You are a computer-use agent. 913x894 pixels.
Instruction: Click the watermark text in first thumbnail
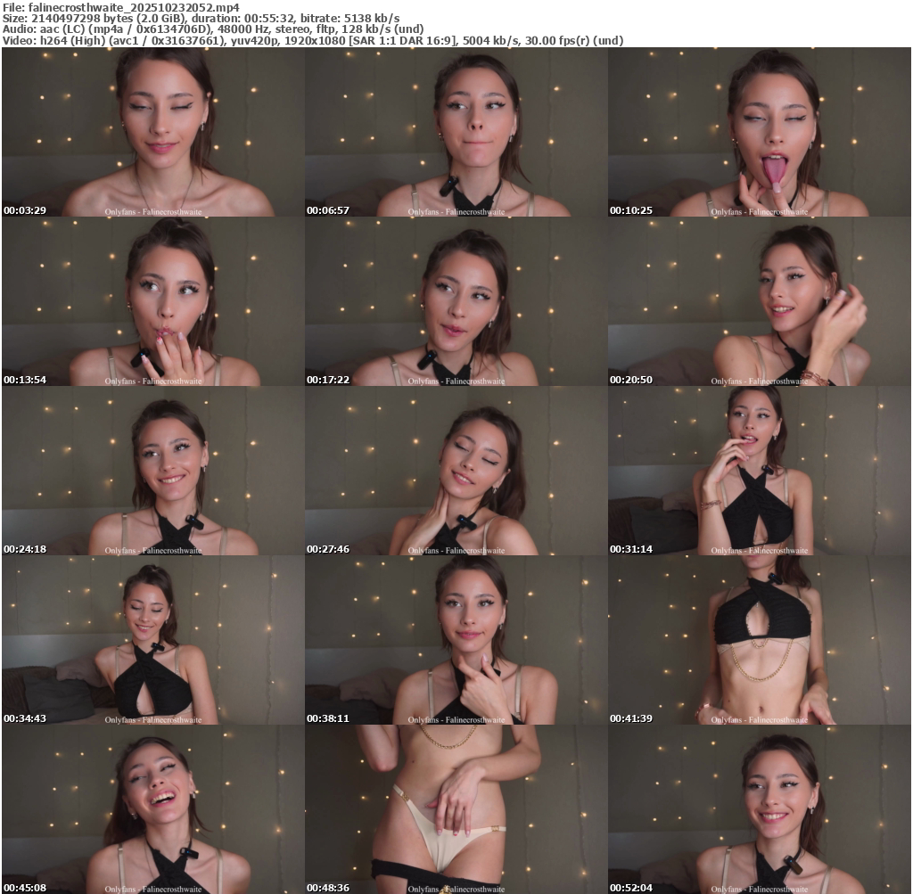(x=153, y=212)
